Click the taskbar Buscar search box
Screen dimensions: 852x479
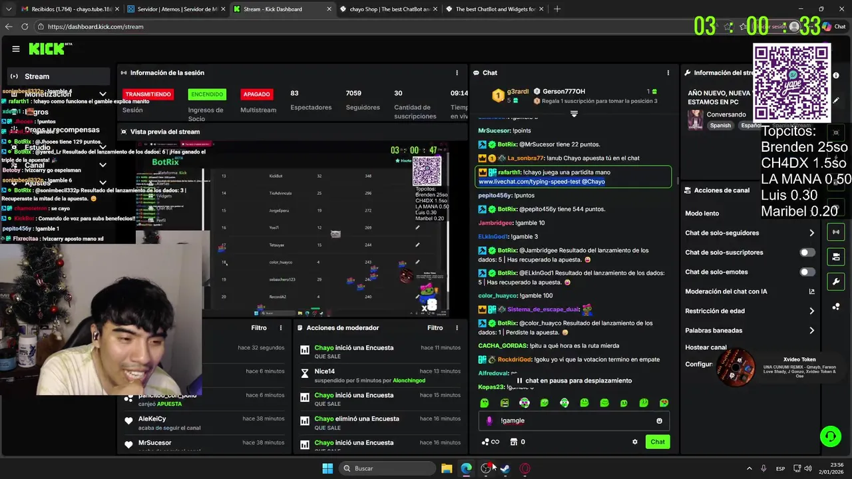pyautogui.click(x=387, y=468)
